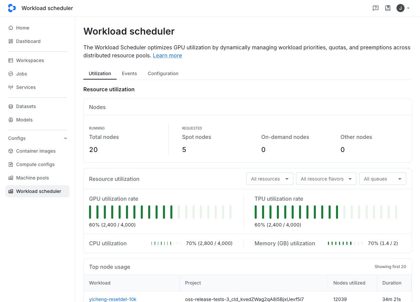Click the TPU utilization rate bar
The image size is (420, 302).
[x=326, y=212]
